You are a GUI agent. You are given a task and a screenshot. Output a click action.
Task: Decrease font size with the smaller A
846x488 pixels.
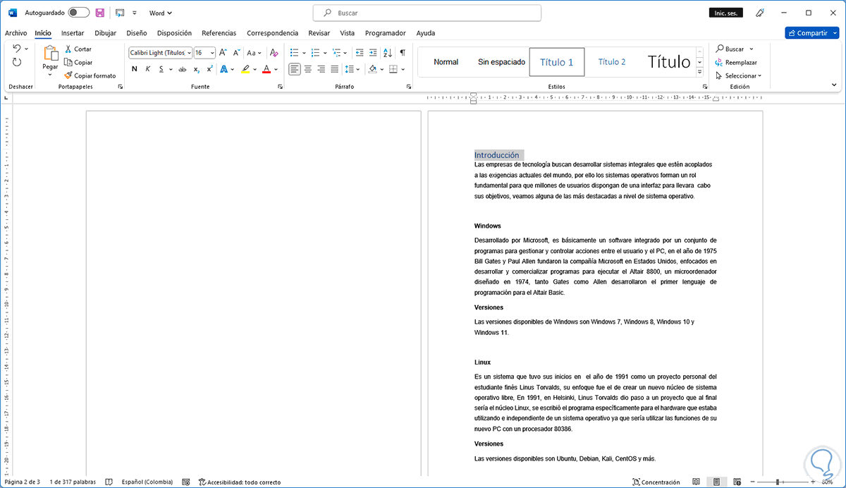[x=235, y=52]
